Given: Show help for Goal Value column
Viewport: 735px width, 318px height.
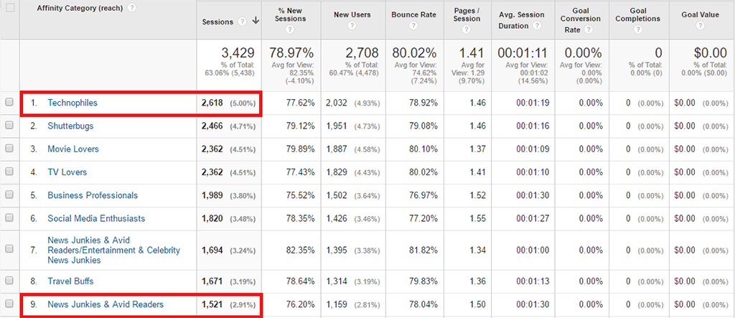Looking at the screenshot, I should coord(701,27).
